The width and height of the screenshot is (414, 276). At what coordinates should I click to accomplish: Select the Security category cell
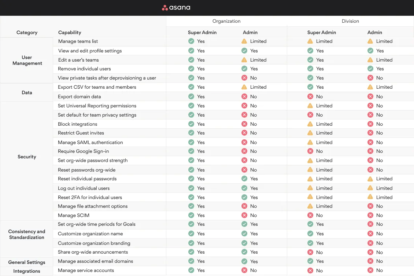27,157
